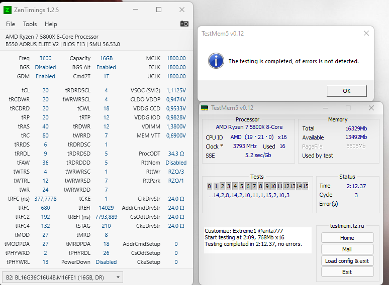Click the tRC value 80
Viewport: 389px width, 285px height.
point(45,135)
